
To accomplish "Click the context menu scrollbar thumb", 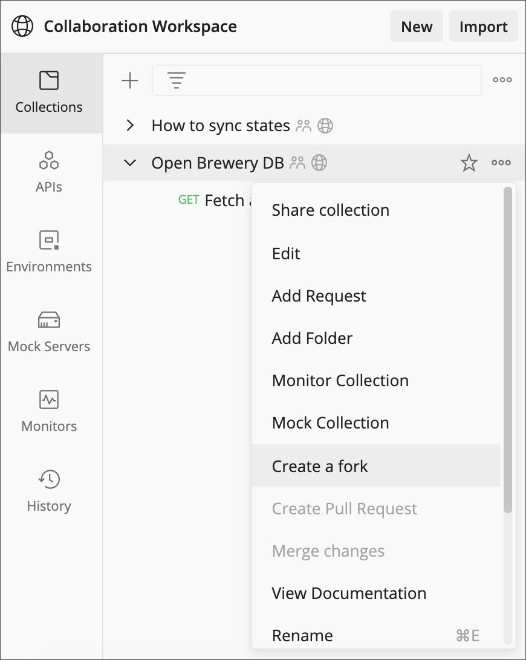I will point(507,350).
